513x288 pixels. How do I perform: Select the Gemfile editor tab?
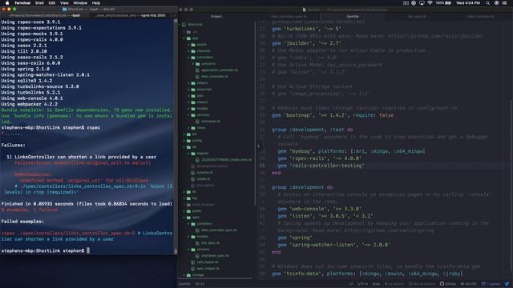pos(353,16)
